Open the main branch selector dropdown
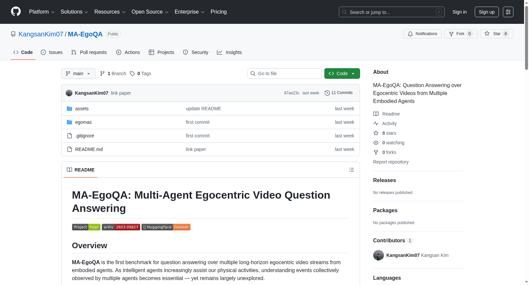This screenshot has height=285, width=529. pyautogui.click(x=78, y=73)
